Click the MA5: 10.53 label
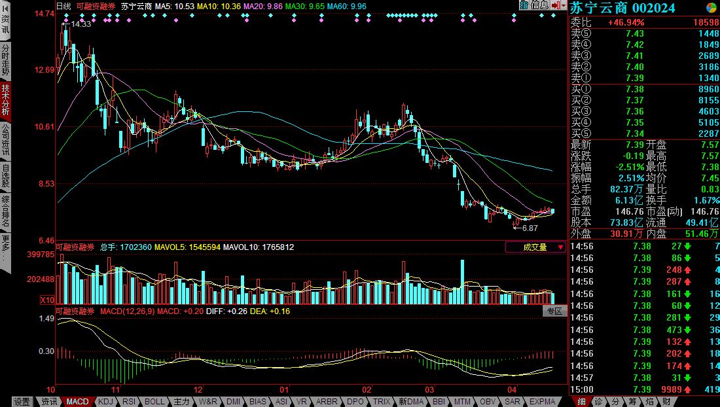Screen dimensions: 720x407 tap(175, 7)
